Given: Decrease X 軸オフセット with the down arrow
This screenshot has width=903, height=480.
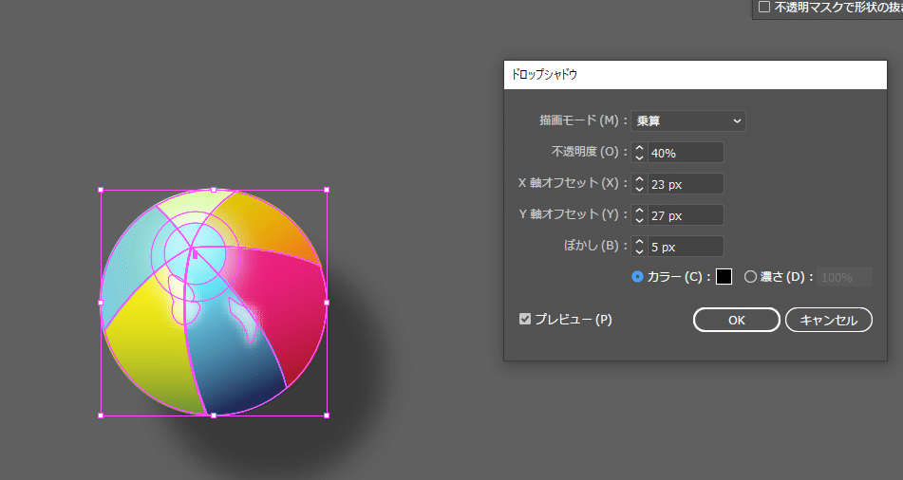Looking at the screenshot, I should (639, 189).
